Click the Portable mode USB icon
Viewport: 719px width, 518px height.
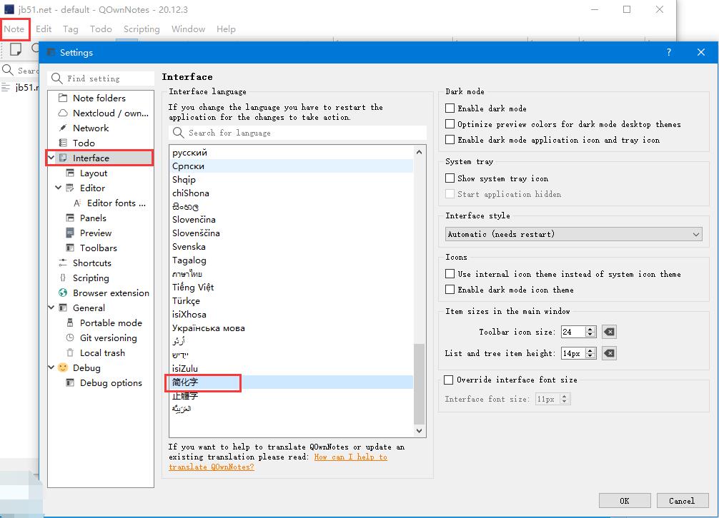[x=70, y=323]
